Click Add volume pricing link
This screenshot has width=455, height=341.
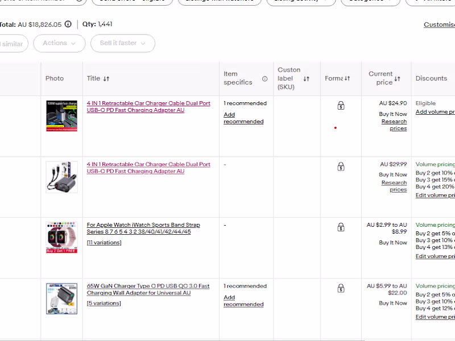(x=435, y=112)
